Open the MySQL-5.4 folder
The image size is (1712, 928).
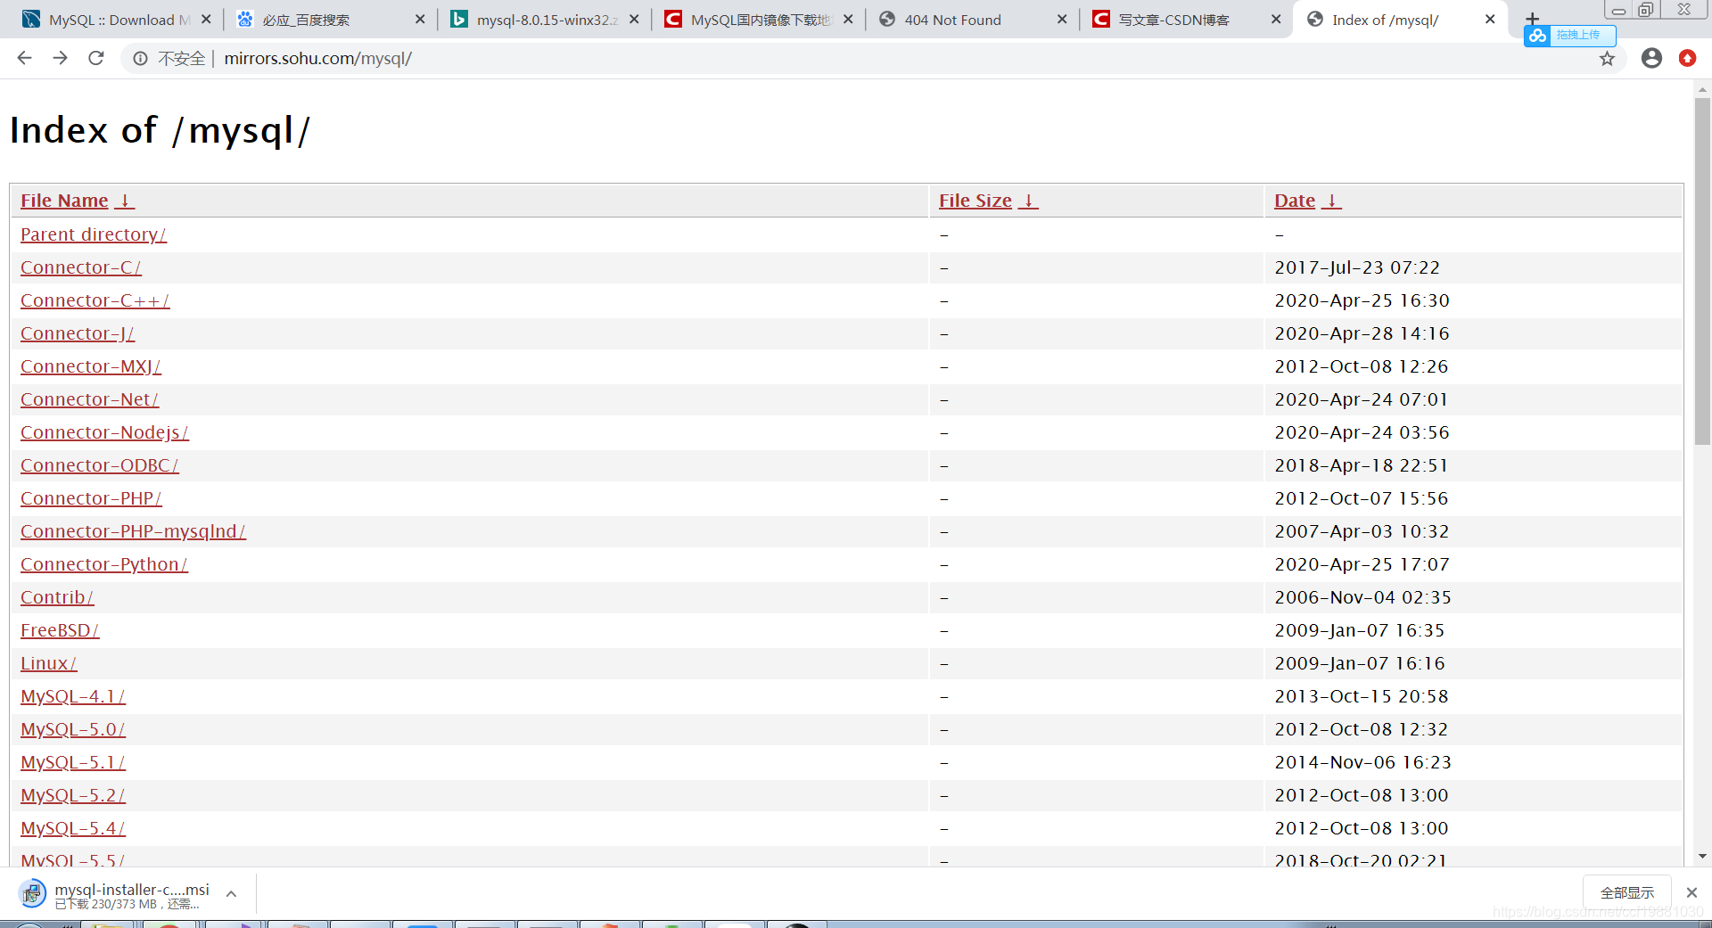[72, 828]
